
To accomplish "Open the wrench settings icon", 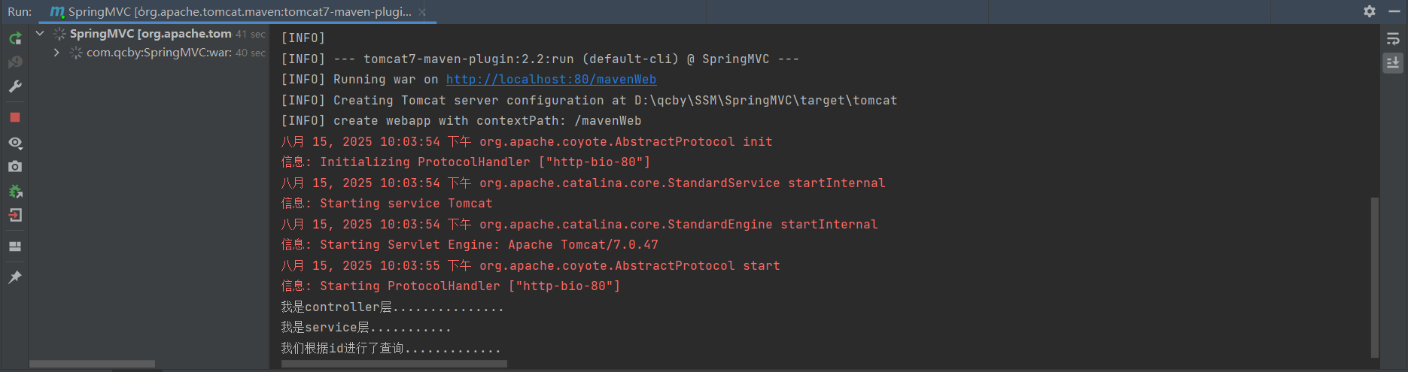I will 15,86.
